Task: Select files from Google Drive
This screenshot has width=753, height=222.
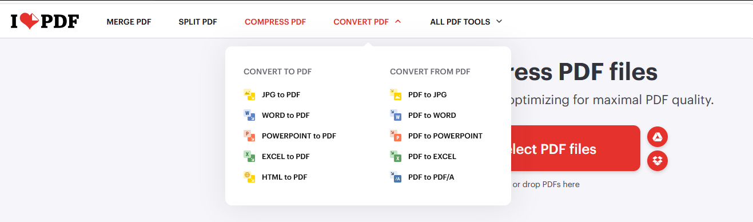Action: (x=658, y=137)
